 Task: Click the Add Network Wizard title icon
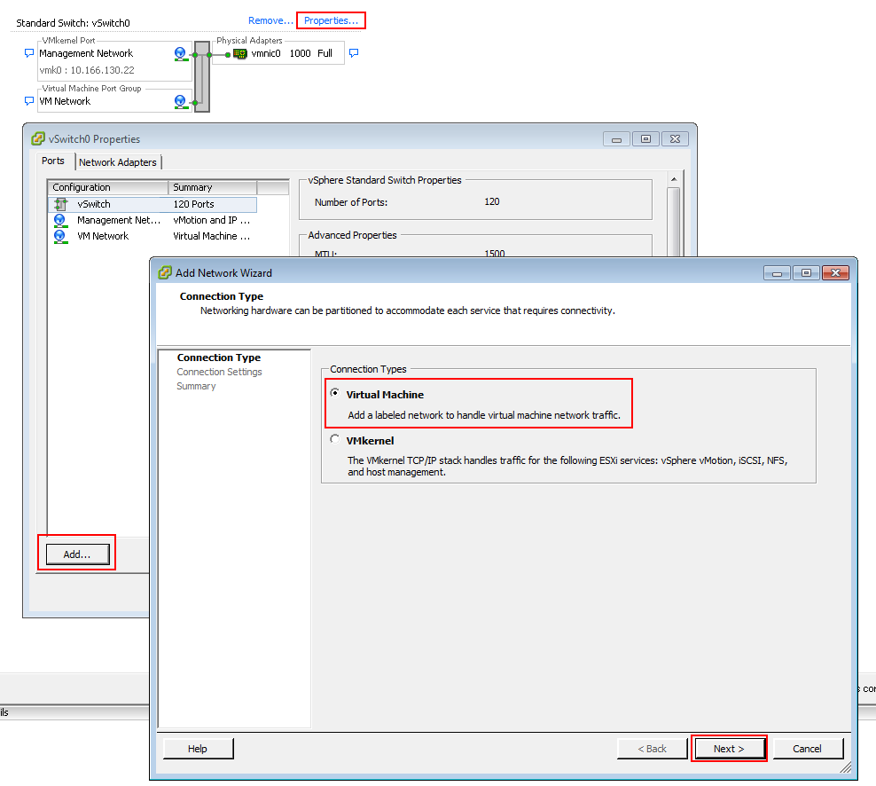pos(165,272)
